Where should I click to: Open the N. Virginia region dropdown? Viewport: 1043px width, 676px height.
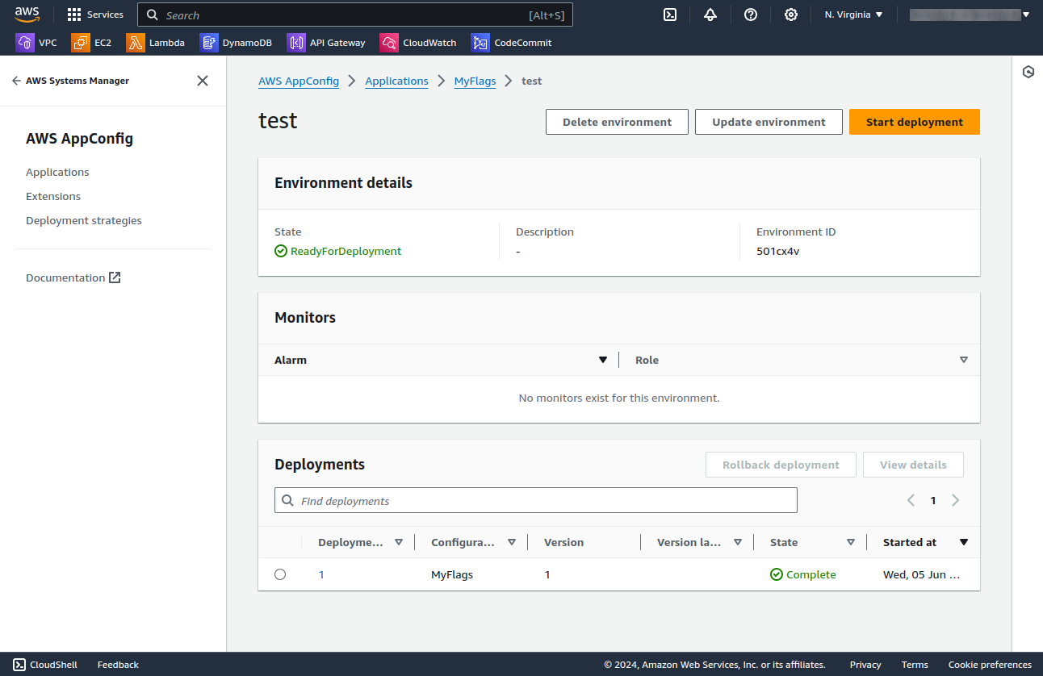tap(854, 15)
